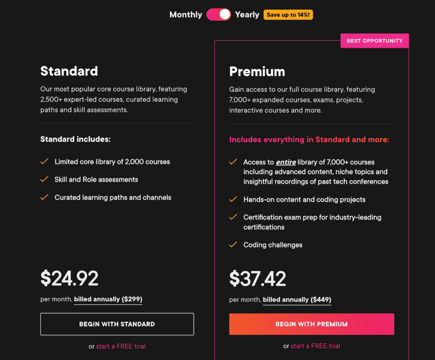
Task: Click BEGIN WITH PREMIUM
Action: [x=311, y=324]
